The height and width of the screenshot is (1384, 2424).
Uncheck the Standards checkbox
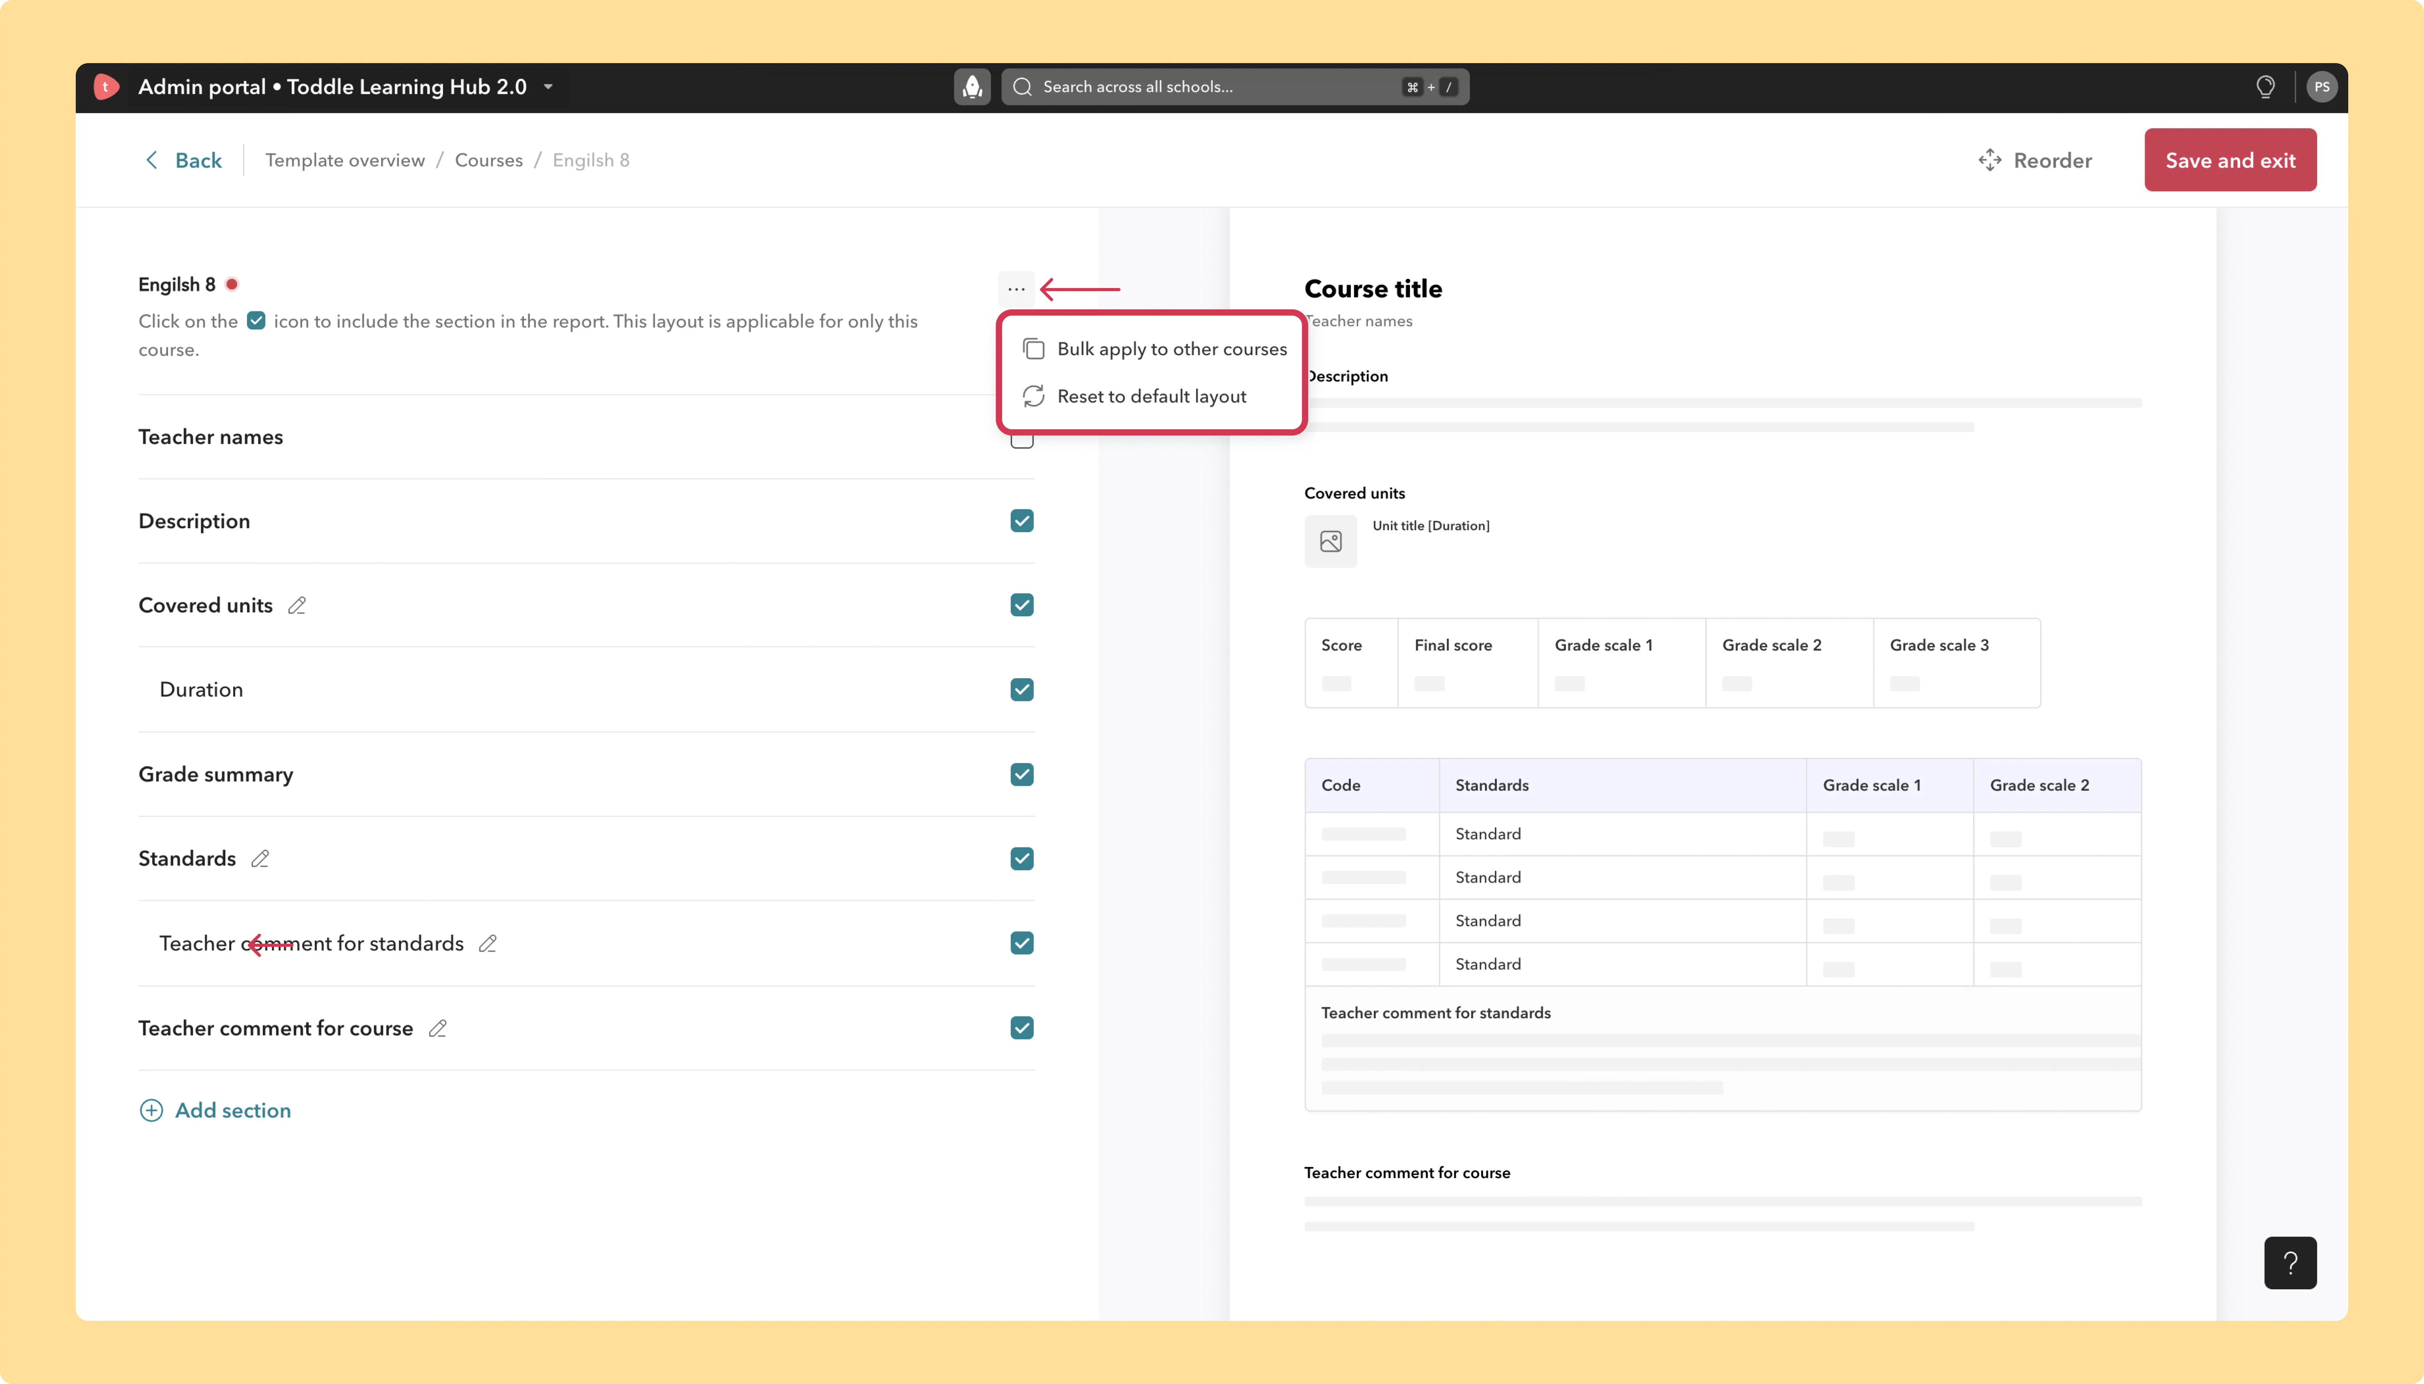(1022, 858)
